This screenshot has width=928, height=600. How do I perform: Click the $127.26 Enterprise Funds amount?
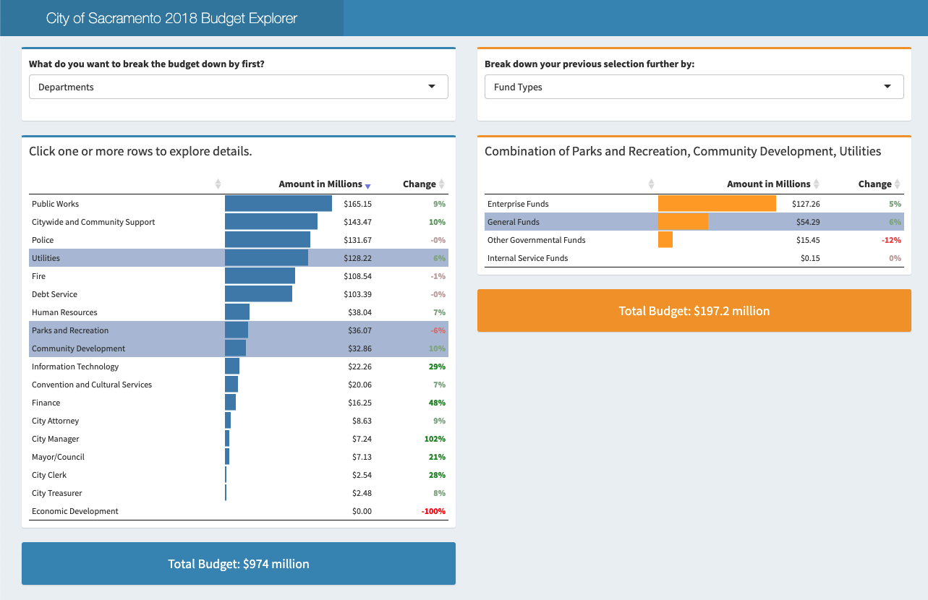[x=806, y=204]
